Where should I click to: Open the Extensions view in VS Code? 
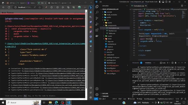click(97, 30)
